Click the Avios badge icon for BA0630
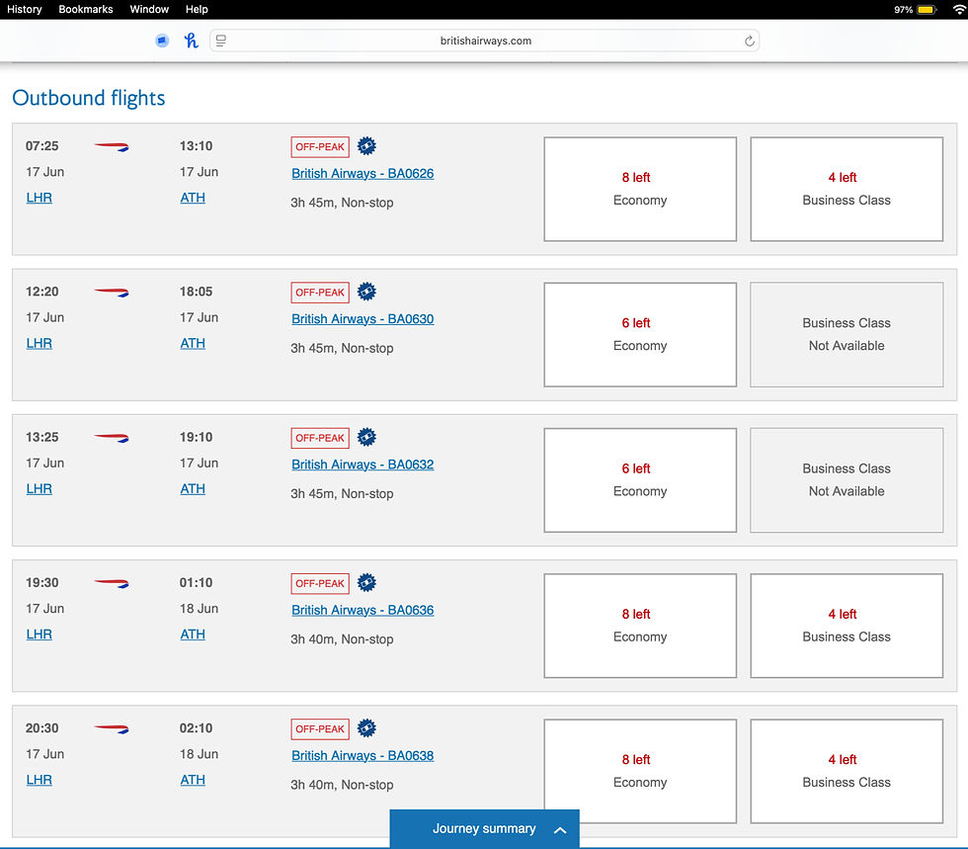This screenshot has height=849, width=968. (x=366, y=292)
